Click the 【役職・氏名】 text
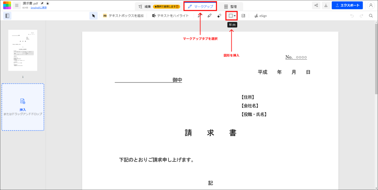Image resolution: width=378 pixels, height=190 pixels. pyautogui.click(x=254, y=114)
